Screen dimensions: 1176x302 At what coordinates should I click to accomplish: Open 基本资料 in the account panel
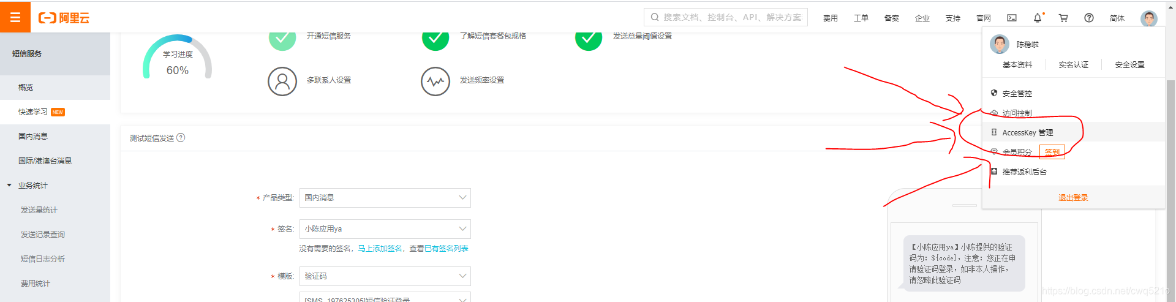[1017, 64]
